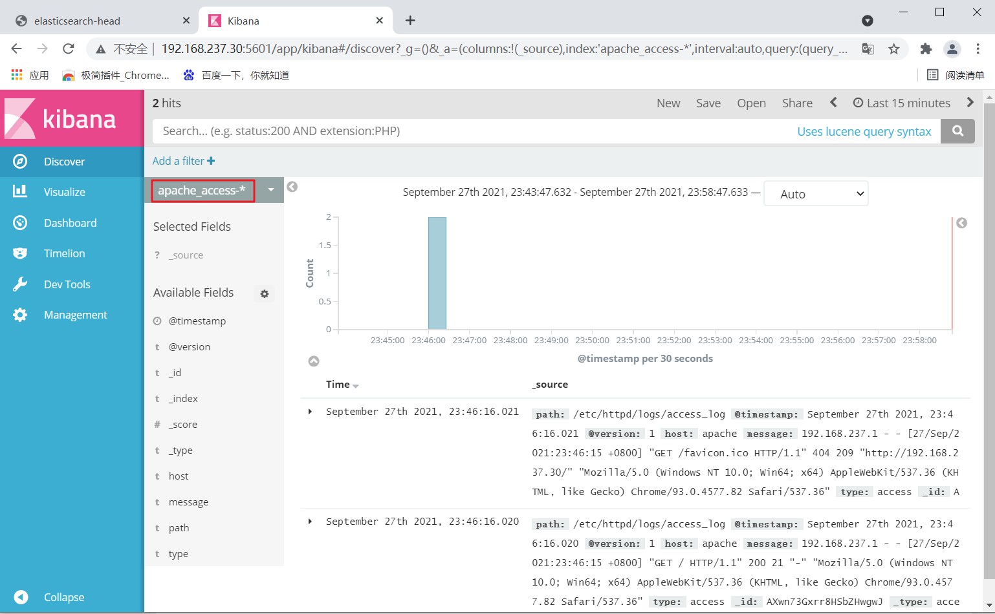Click the plus icon beside Add a filter

pos(211,161)
